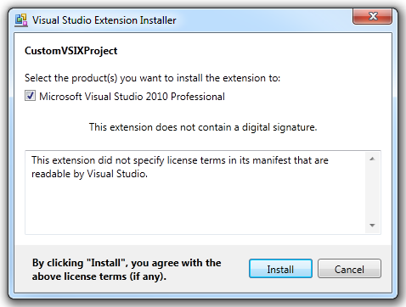Click the license box scroll up arrow
The height and width of the screenshot is (307, 406).
point(372,159)
